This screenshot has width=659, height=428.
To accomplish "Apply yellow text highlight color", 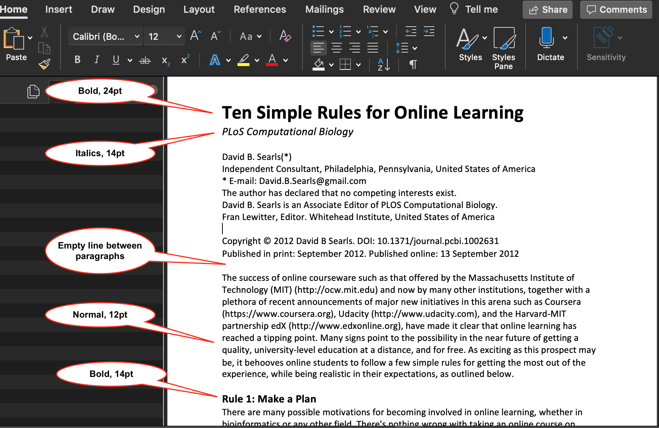I will click(243, 60).
